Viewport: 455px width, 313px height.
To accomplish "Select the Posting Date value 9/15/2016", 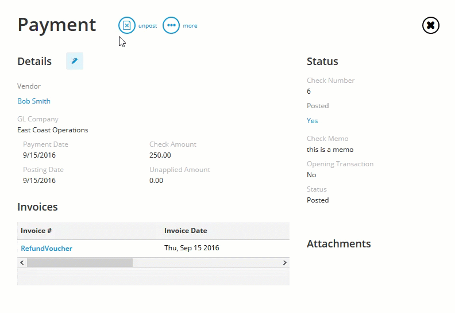I will coord(39,181).
